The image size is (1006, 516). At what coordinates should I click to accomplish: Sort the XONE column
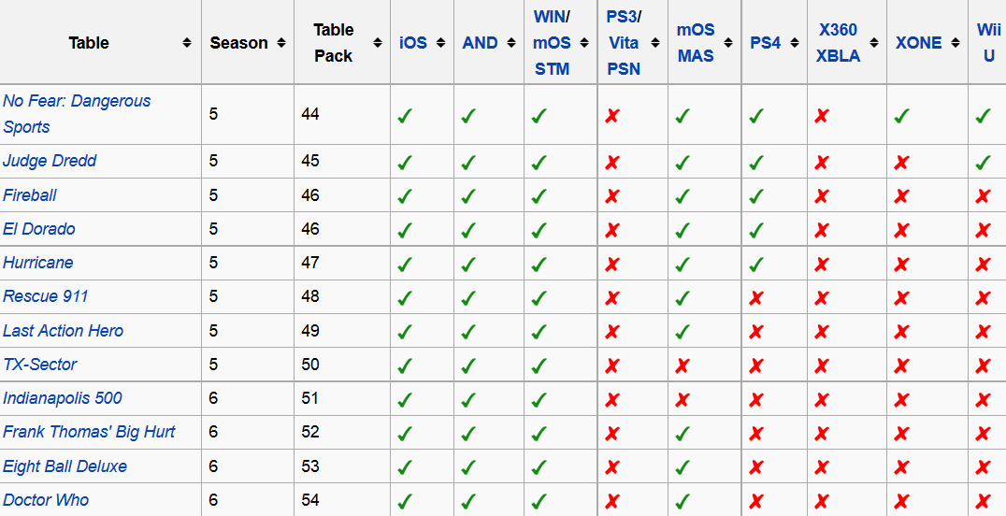pyautogui.click(x=956, y=43)
